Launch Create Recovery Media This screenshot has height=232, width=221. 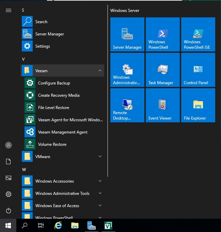pyautogui.click(x=59, y=95)
